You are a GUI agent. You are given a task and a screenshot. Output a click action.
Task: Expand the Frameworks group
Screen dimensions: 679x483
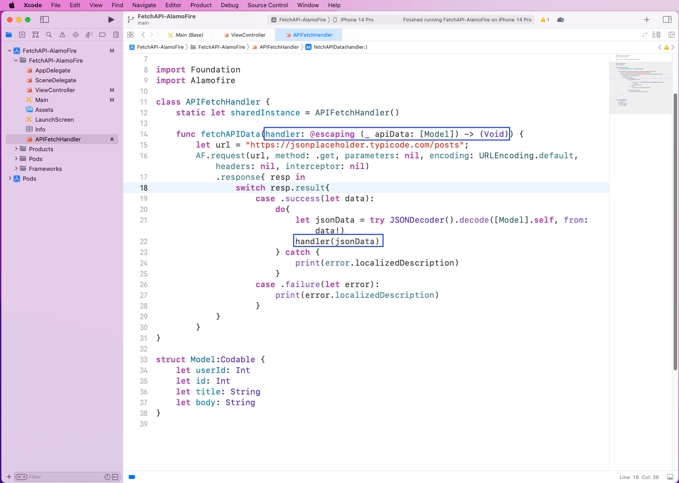pos(17,169)
